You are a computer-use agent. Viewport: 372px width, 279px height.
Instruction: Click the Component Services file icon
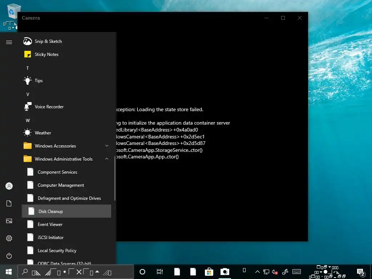click(x=31, y=172)
